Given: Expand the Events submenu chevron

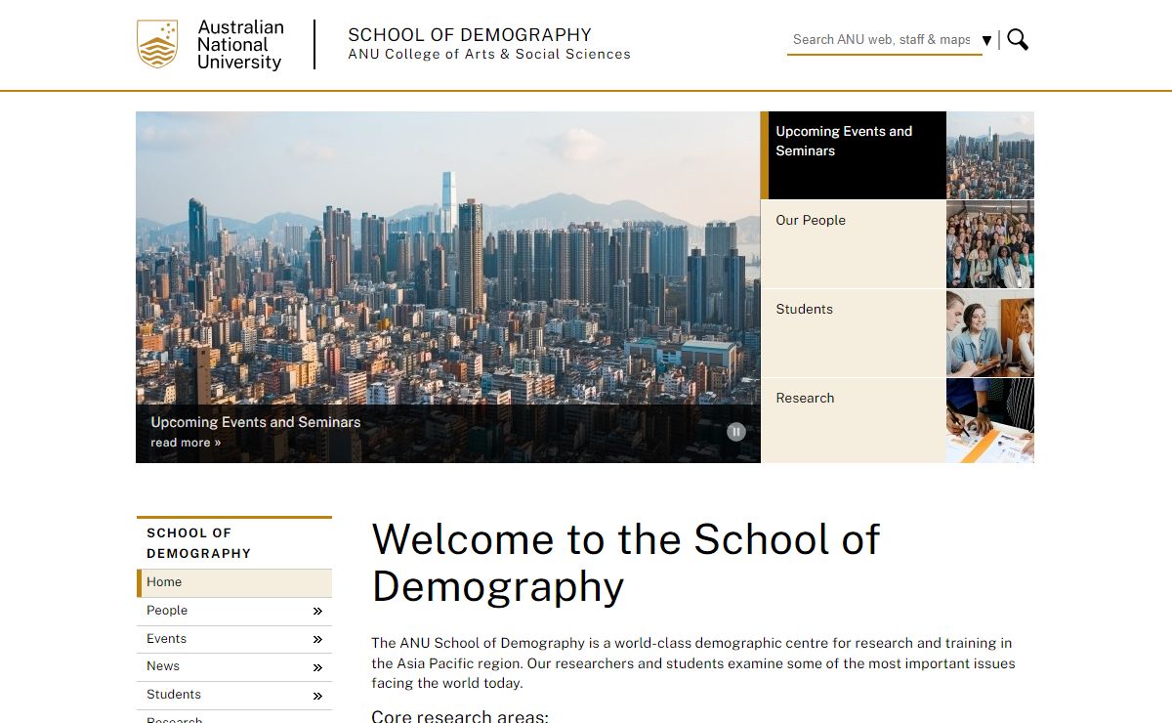Looking at the screenshot, I should point(317,640).
